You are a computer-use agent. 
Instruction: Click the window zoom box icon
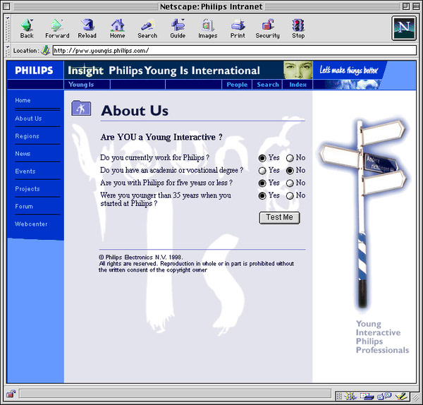(406, 6)
